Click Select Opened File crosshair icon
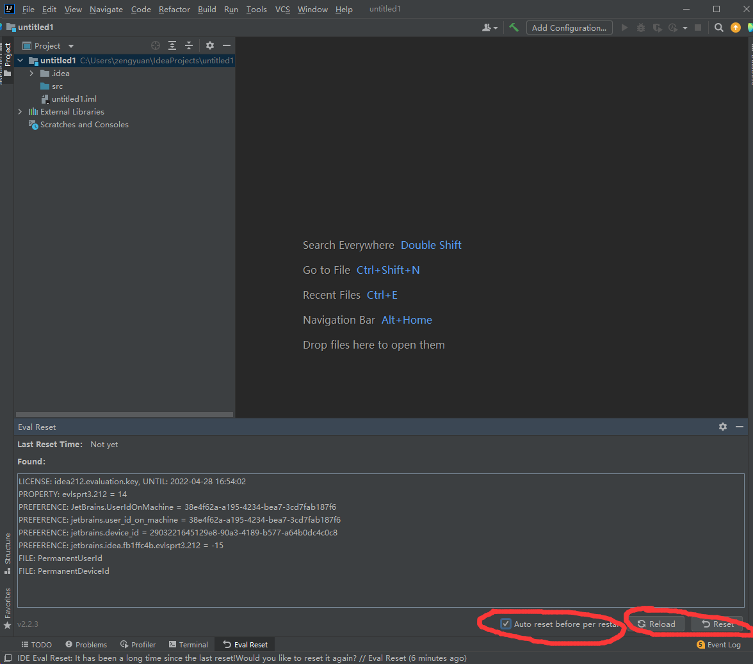The image size is (753, 664). coord(155,45)
